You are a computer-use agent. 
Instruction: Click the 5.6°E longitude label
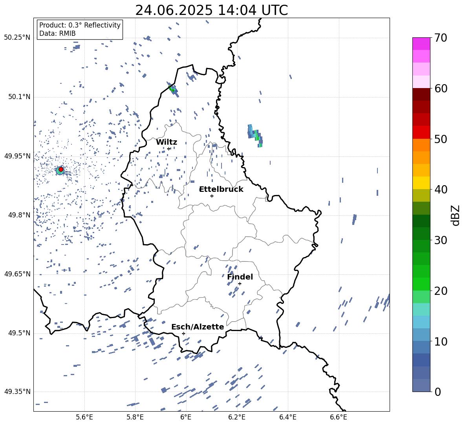(84, 418)
